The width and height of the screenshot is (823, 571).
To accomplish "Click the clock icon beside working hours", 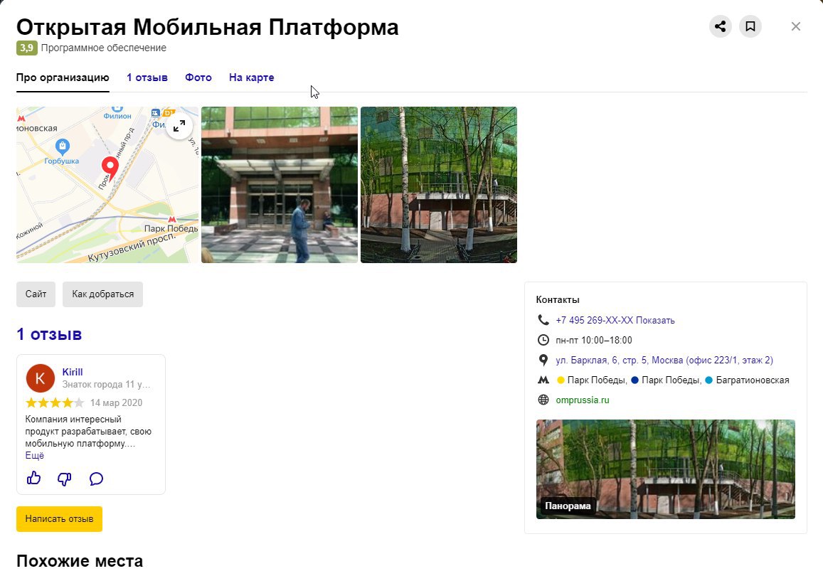I will 543,340.
